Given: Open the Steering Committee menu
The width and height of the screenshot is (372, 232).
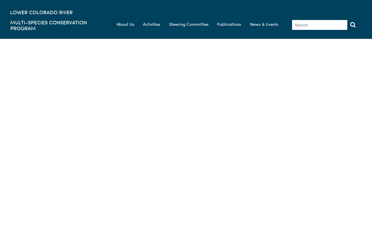Looking at the screenshot, I should point(189,24).
